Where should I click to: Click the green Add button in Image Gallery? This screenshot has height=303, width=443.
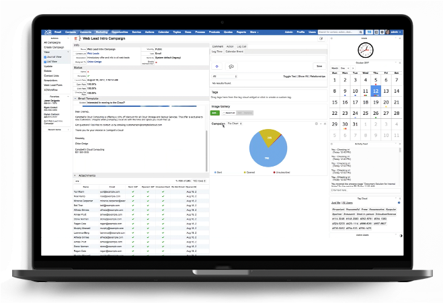click(215, 114)
